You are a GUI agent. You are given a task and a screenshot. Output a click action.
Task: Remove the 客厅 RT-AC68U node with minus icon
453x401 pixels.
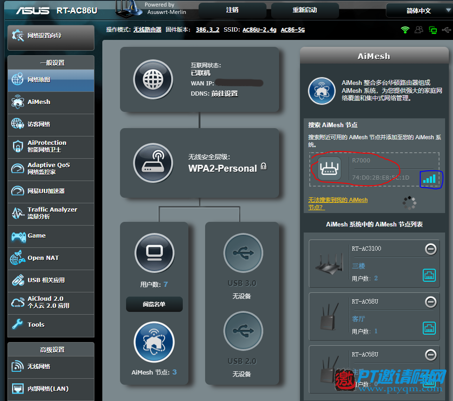point(431,302)
